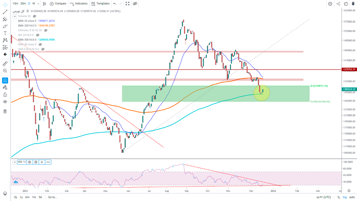357x201 pixels.
Task: Select the 6m date range
Action: click(27, 197)
